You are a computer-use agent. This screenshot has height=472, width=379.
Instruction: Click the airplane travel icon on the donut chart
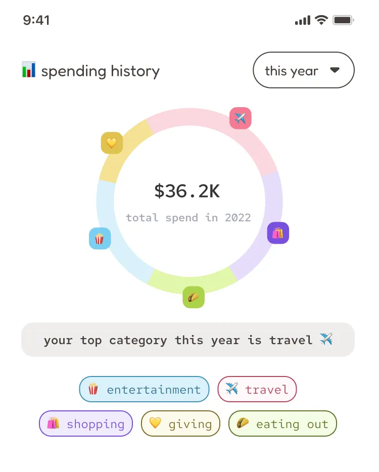(x=241, y=118)
